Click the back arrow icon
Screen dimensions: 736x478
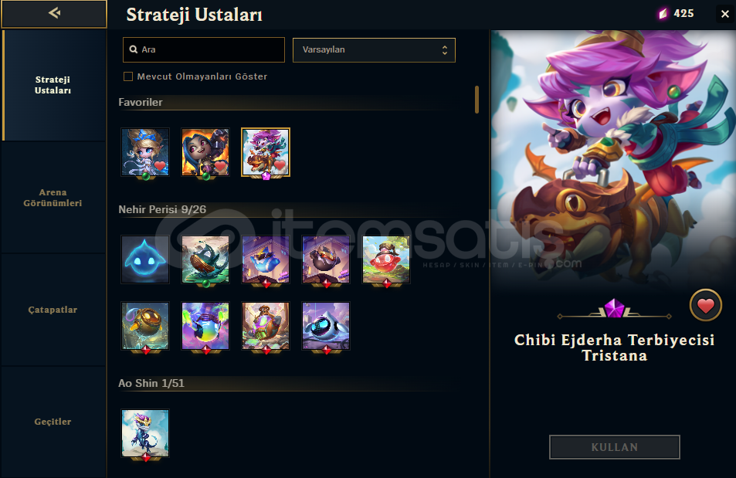click(54, 13)
